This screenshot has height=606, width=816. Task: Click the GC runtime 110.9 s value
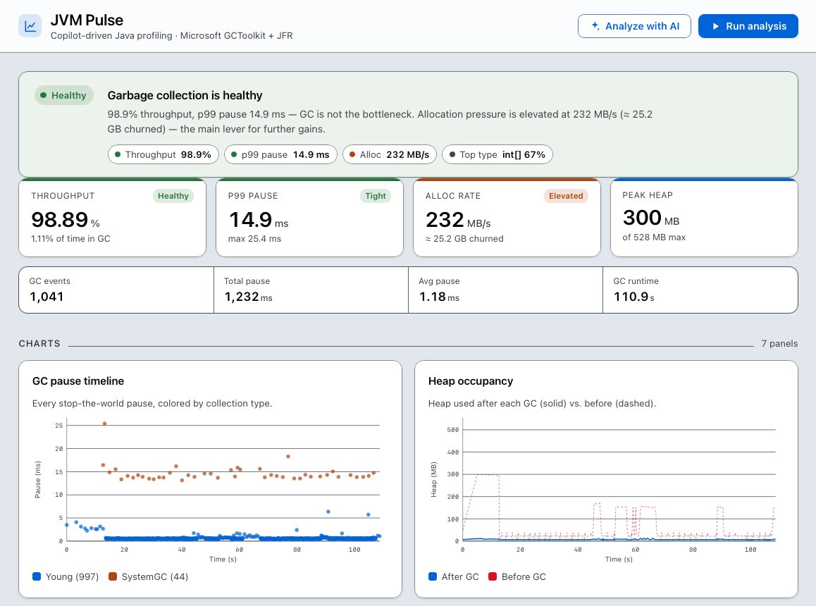point(634,297)
